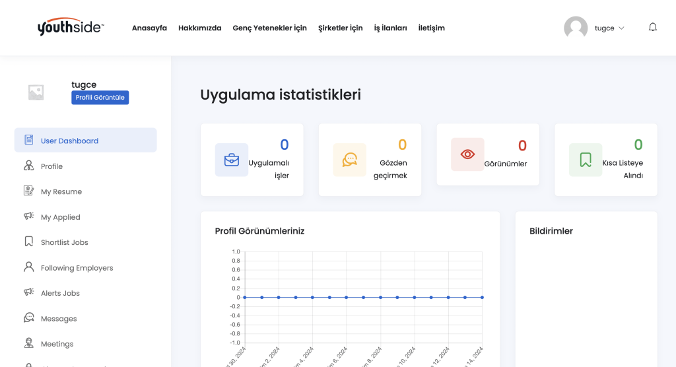Click the red eye icon for Görünümler
The height and width of the screenshot is (367, 676).
(467, 154)
